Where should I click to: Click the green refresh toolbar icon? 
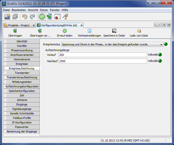[x=42, y=17]
